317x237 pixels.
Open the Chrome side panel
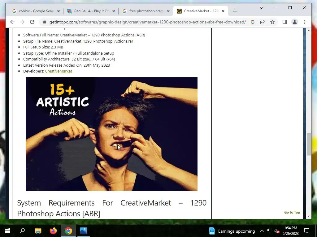pyautogui.click(x=285, y=22)
